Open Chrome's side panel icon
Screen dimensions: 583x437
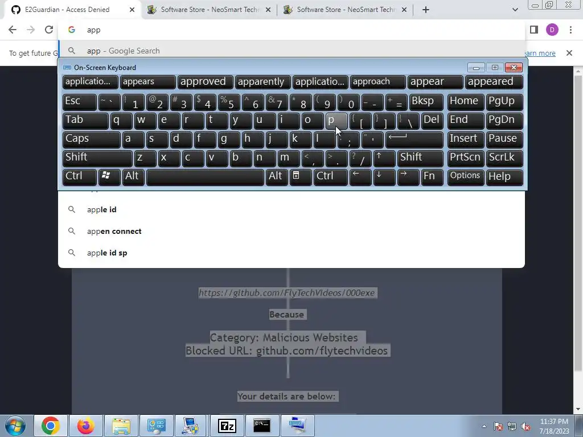tap(534, 30)
